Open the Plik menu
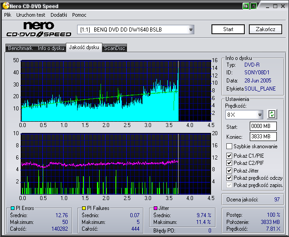This screenshot has height=237, width=289. click(8, 15)
